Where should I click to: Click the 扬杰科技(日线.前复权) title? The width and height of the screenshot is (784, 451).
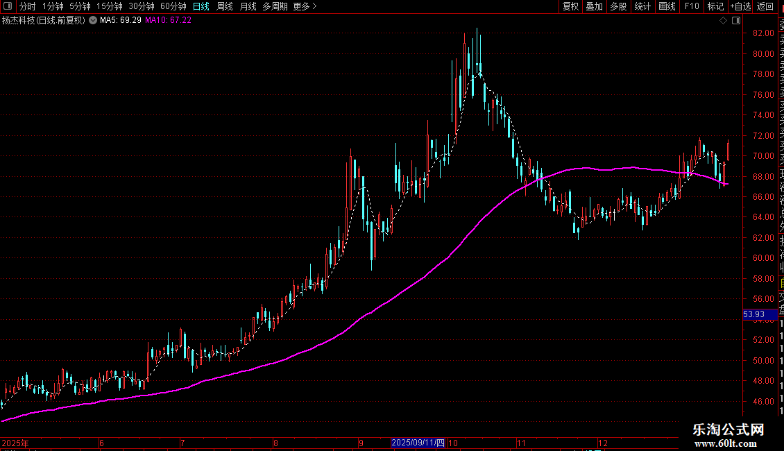coord(44,20)
